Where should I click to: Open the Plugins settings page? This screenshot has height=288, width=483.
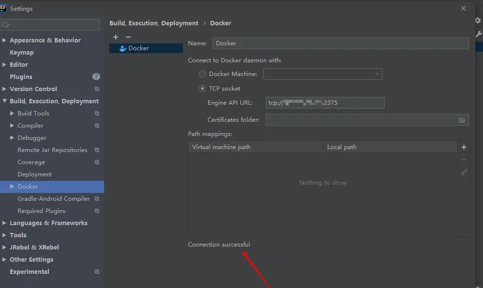coord(20,77)
